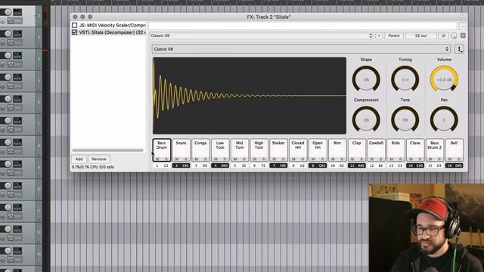This screenshot has width=484, height=272.
Task: Disable VSTi Sitala plugin checkbox
Action: click(74, 32)
